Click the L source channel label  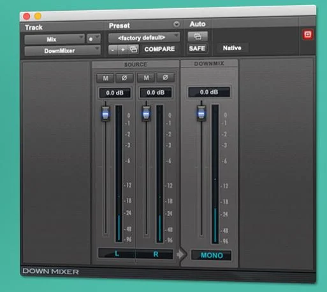(117, 253)
